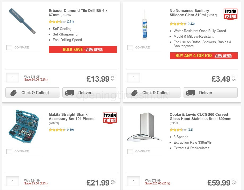
Task: Click truck icon on silicone Deliver button
Action: click(x=190, y=92)
